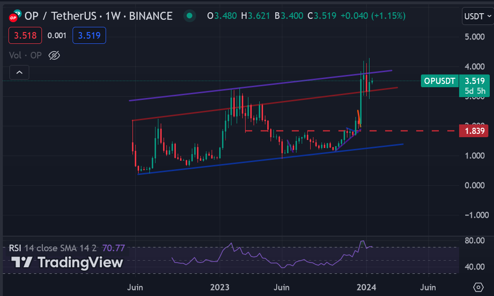This screenshot has width=494, height=296.
Task: Click the spread value 0.001
Action: tap(57, 35)
